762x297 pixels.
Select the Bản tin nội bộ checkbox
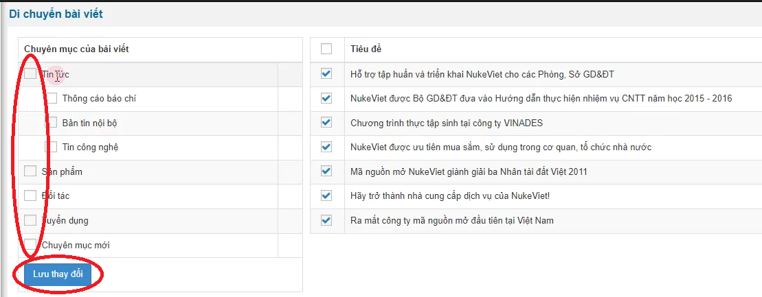click(52, 123)
